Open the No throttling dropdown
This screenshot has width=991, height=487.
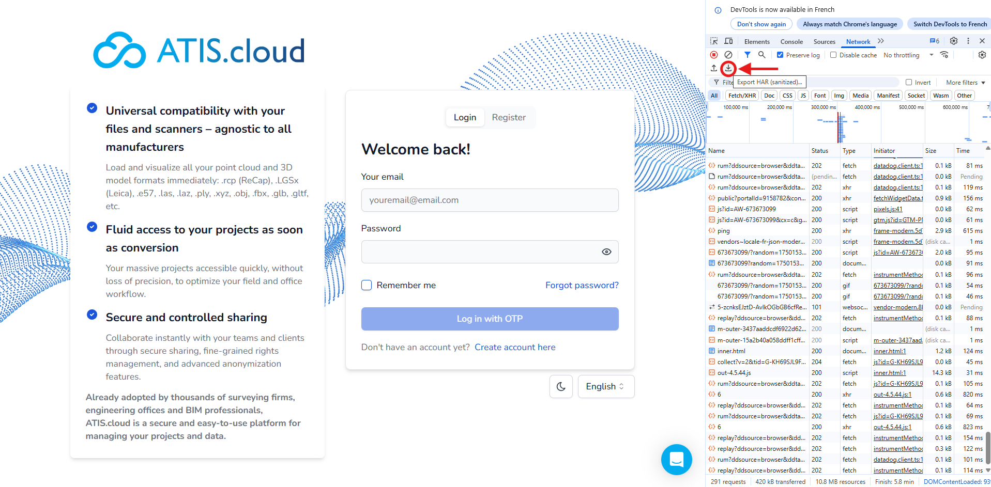(x=908, y=55)
